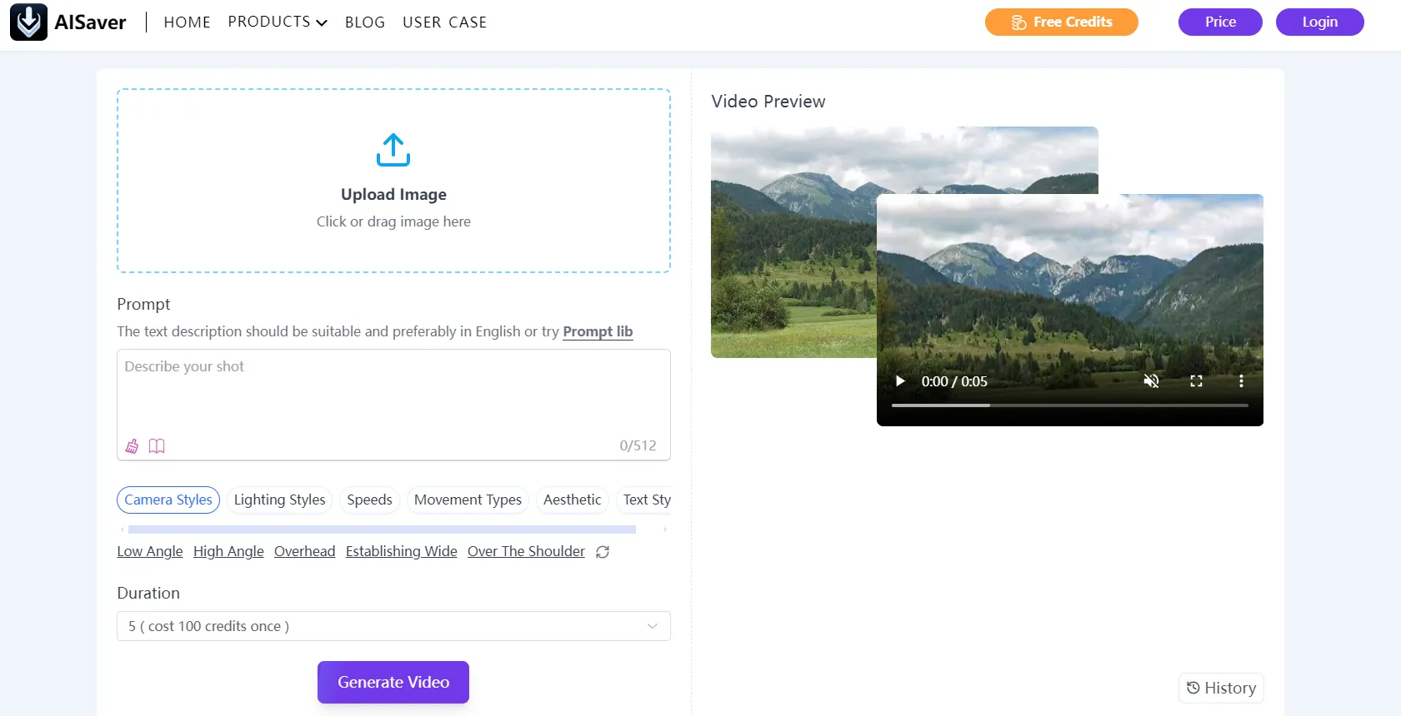Select the Aesthetic tab
The height and width of the screenshot is (716, 1401).
[x=572, y=500]
